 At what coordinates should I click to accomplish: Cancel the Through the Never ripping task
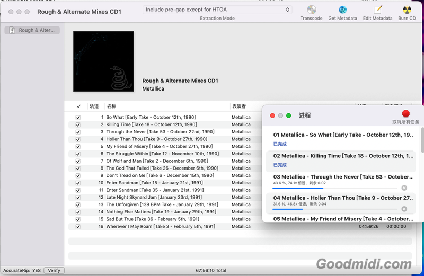click(x=404, y=188)
